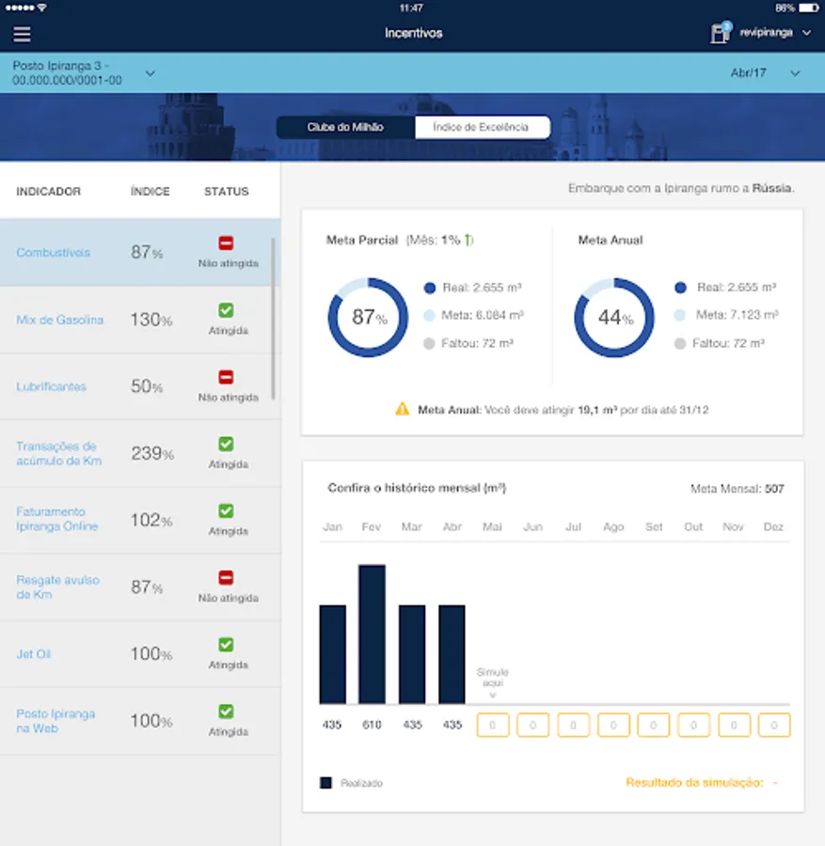The width and height of the screenshot is (825, 846).
Task: Click the Realizado legend square
Action: (x=325, y=783)
